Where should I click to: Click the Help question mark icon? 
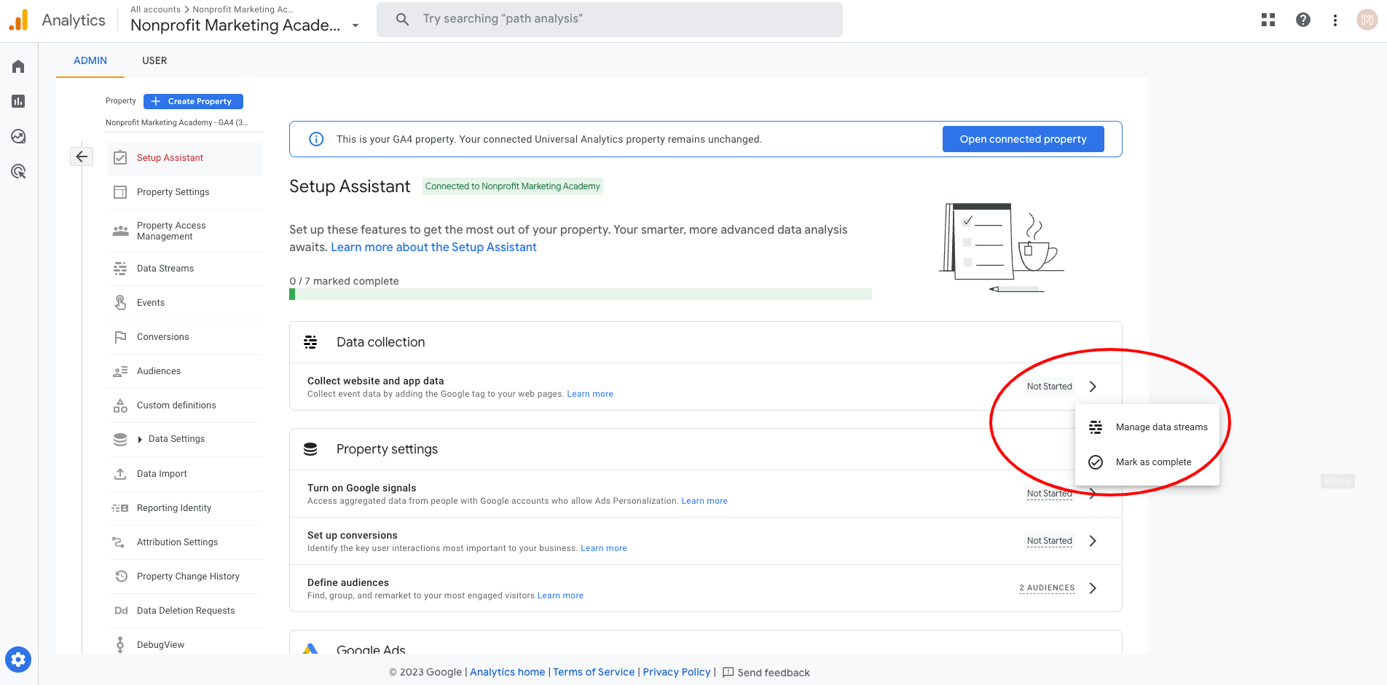coord(1303,20)
